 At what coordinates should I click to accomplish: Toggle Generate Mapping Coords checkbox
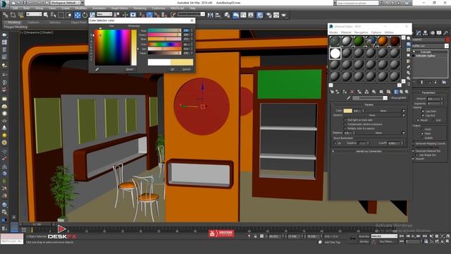414,143
